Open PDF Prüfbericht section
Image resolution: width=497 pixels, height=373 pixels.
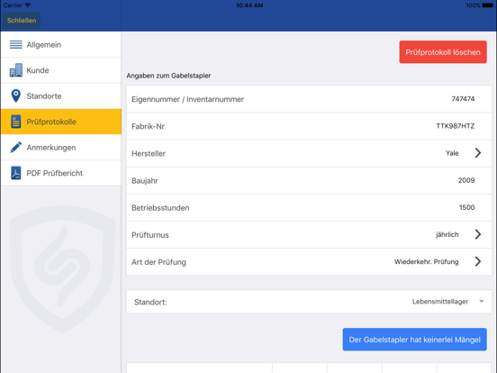[61, 173]
